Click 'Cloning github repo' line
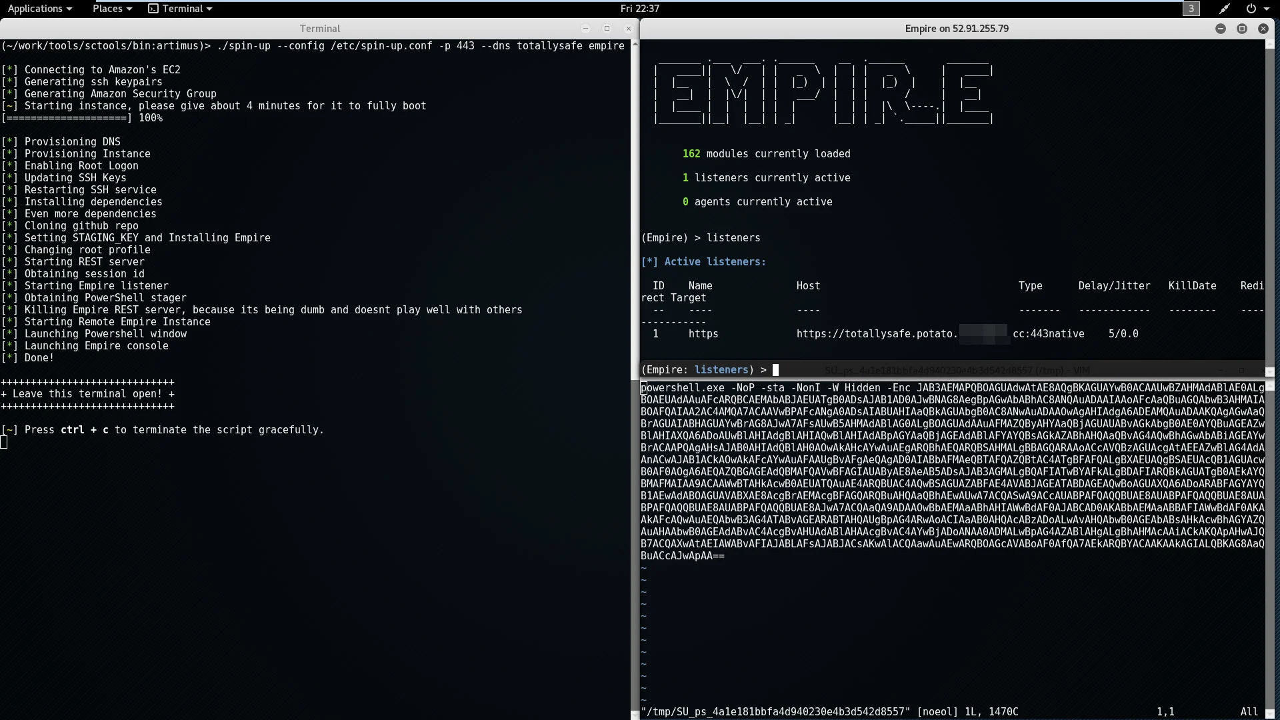 tap(70, 226)
